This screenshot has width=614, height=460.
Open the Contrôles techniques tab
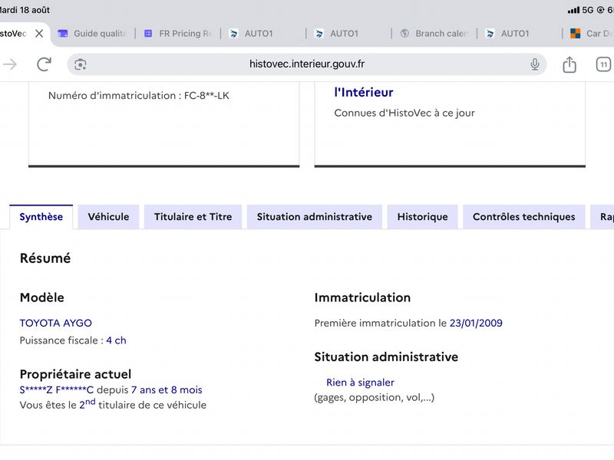[x=524, y=217]
